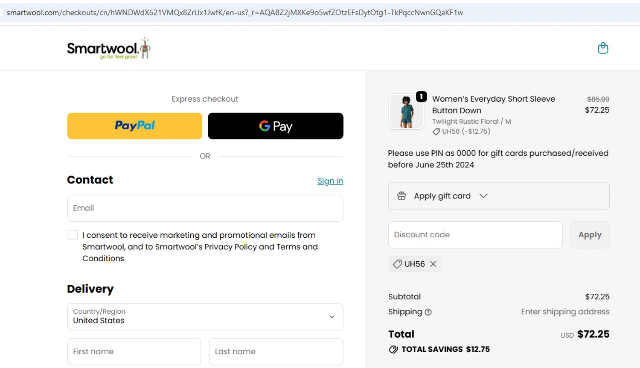Open the Country/Region dropdown
Screen dimensions: 640x368
pyautogui.click(x=205, y=317)
